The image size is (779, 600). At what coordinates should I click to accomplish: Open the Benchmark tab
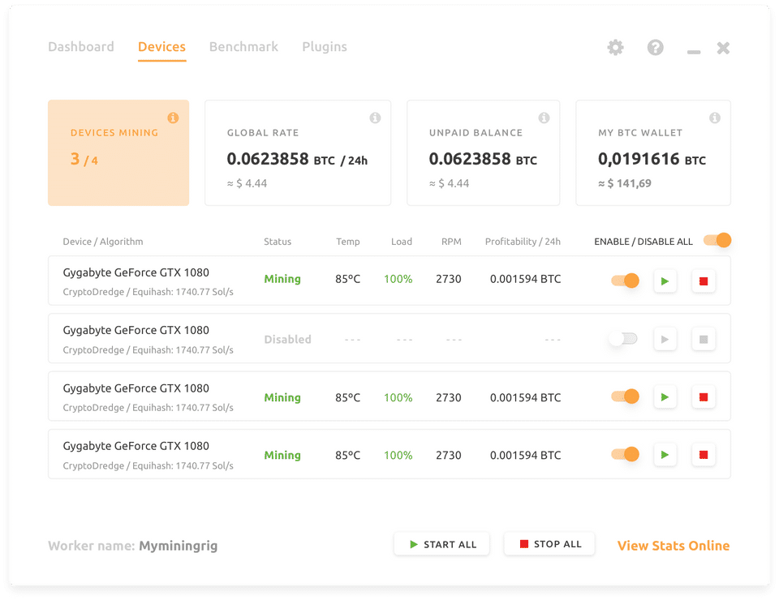click(243, 47)
